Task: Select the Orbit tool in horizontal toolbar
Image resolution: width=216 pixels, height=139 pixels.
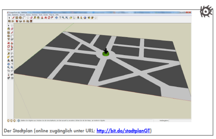Action: [56, 18]
